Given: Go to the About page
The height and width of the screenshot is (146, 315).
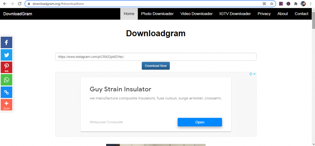Looking at the screenshot, I should [x=282, y=14].
